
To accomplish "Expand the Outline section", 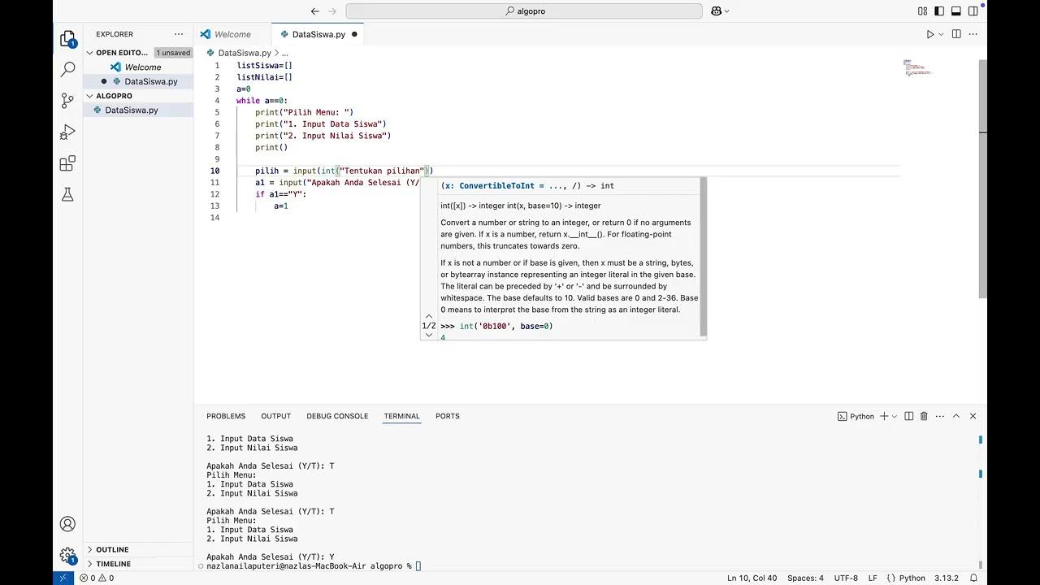I will [112, 549].
